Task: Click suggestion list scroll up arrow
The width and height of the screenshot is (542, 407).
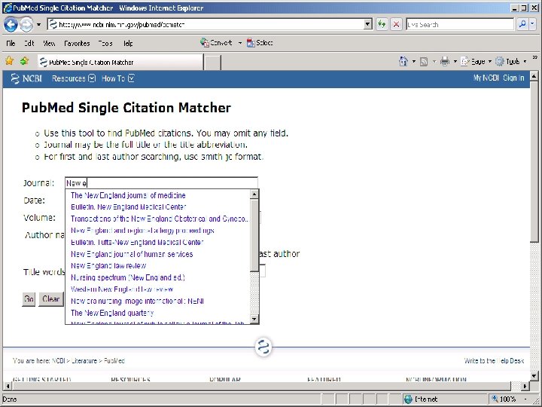Action: [254, 194]
